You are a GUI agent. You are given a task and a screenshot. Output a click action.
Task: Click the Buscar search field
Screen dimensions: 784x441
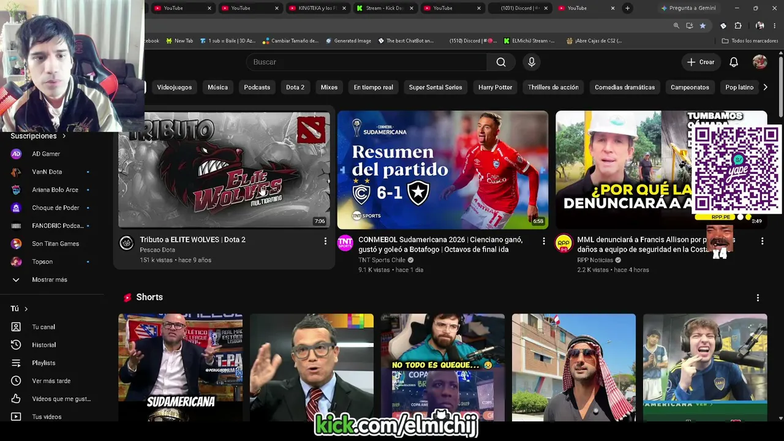click(366, 62)
